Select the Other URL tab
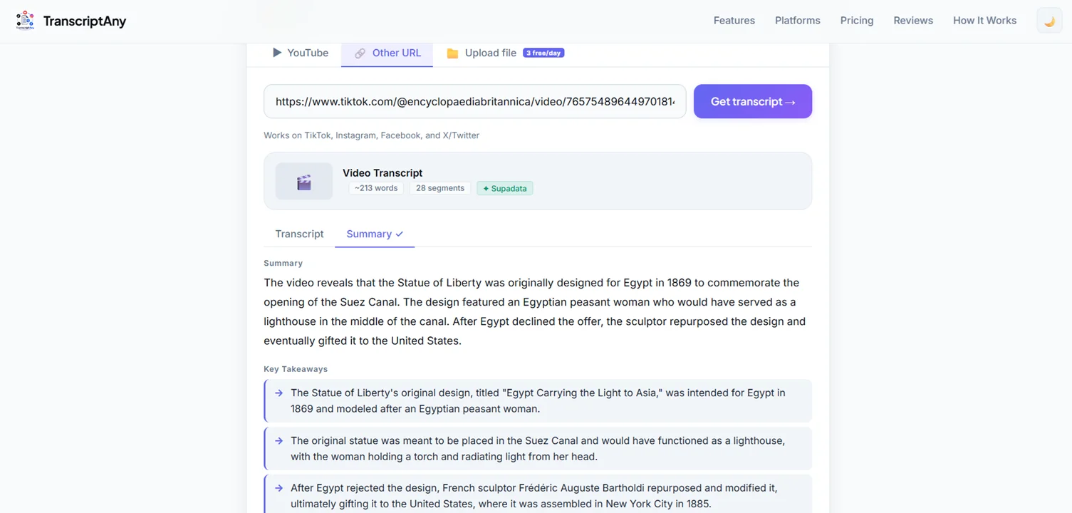 (x=387, y=53)
